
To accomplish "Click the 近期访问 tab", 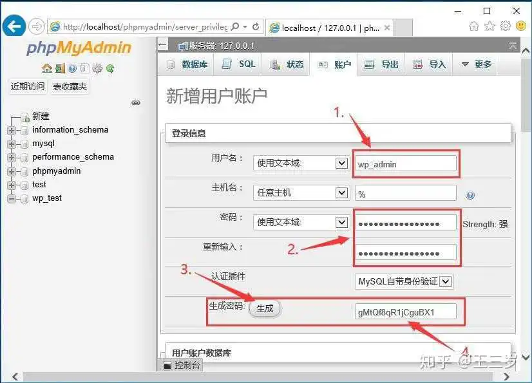I will 28,86.
